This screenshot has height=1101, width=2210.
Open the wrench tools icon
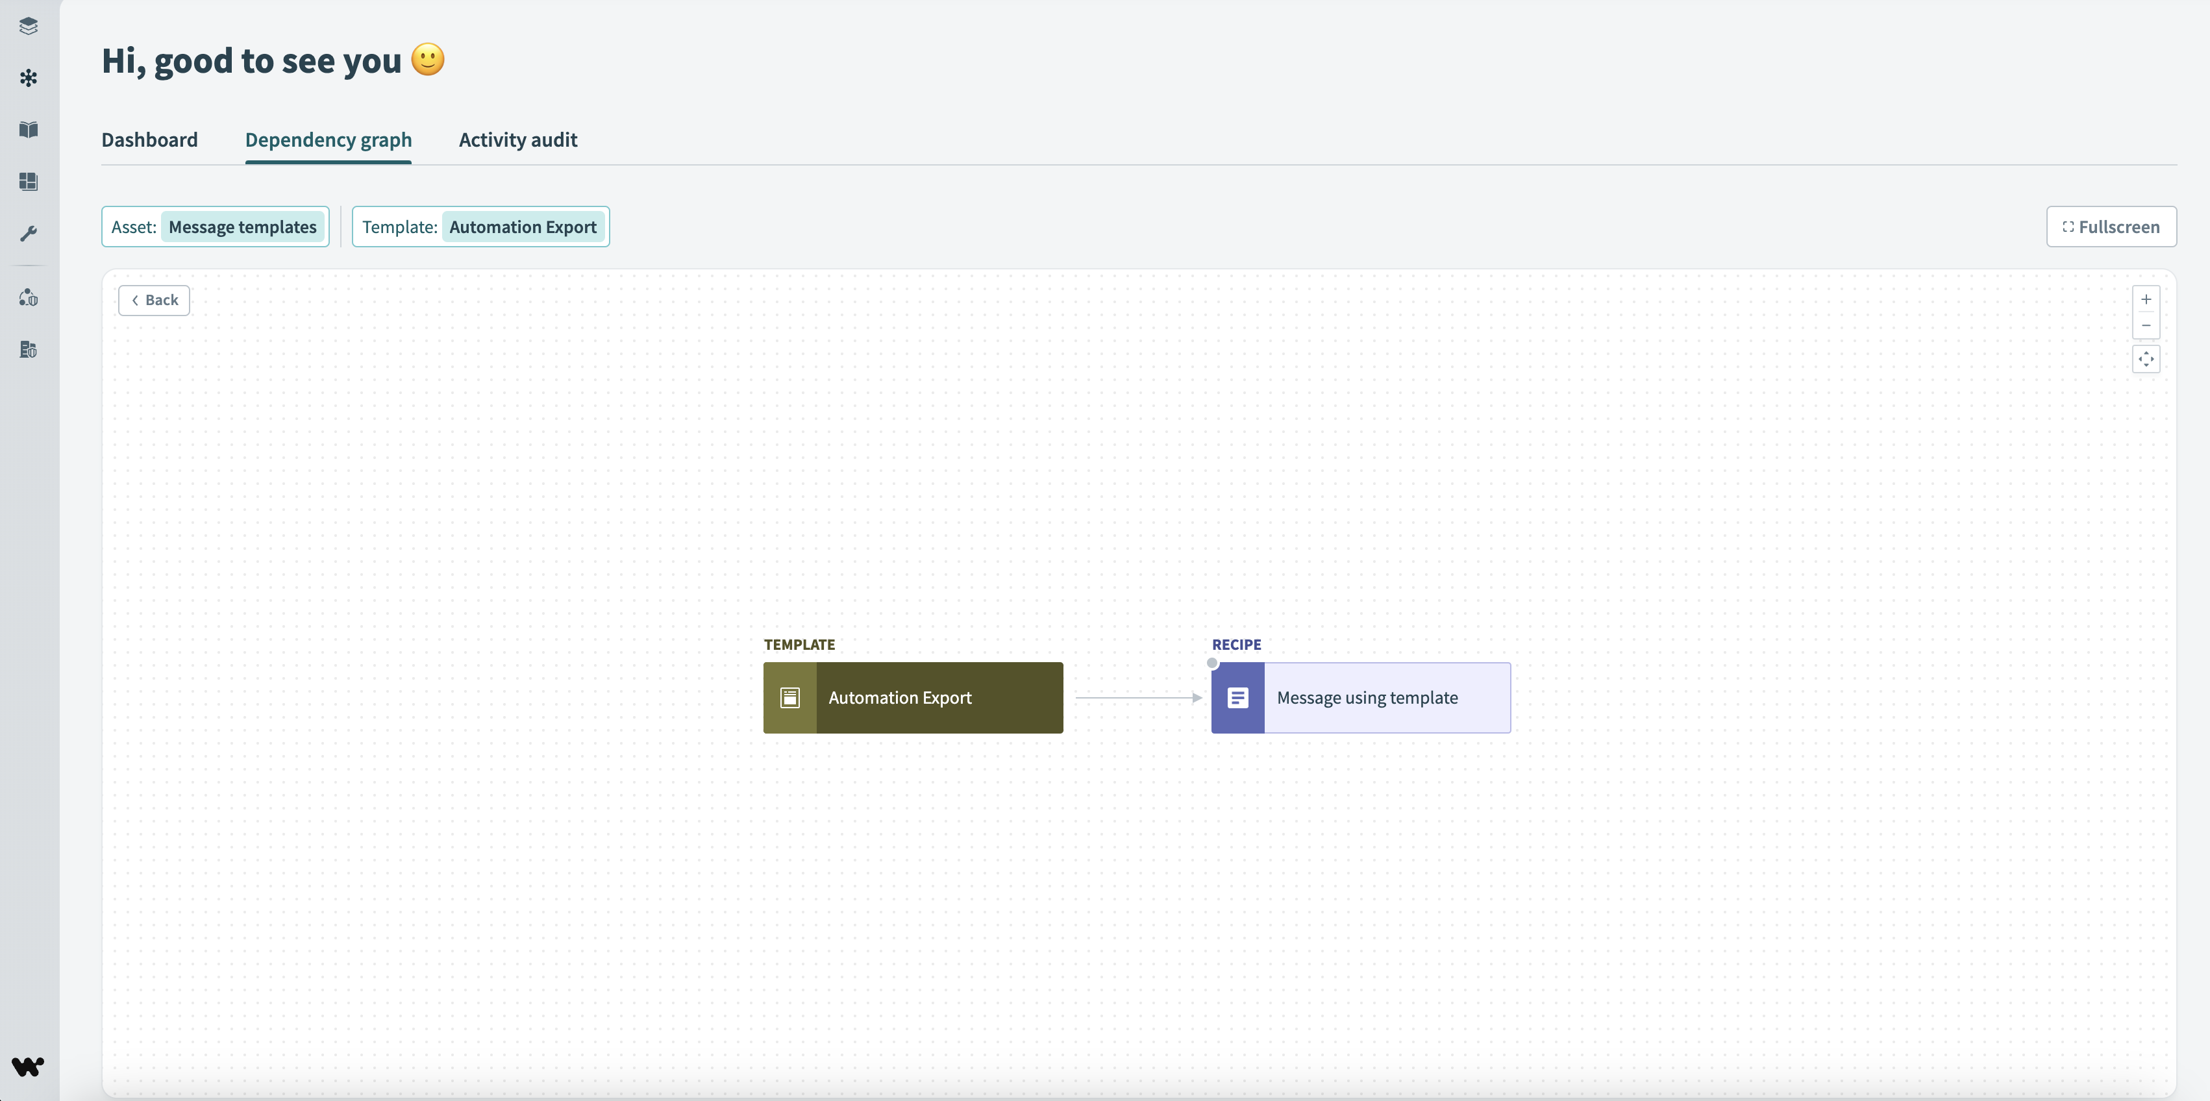29,234
